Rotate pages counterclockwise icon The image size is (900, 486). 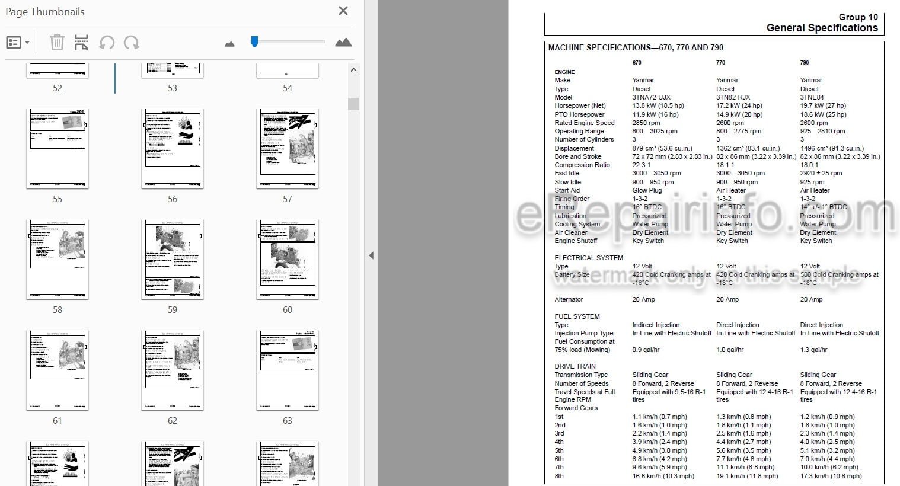(107, 42)
